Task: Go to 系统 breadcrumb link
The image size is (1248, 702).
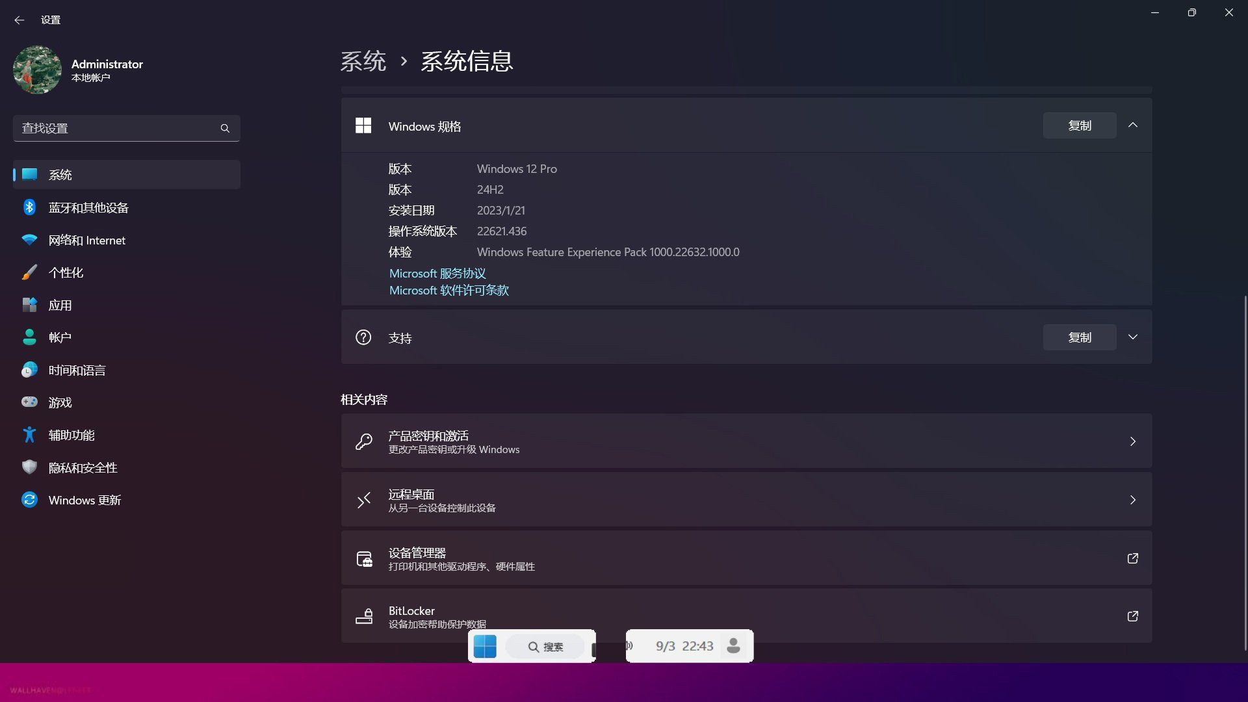Action: [x=363, y=61]
